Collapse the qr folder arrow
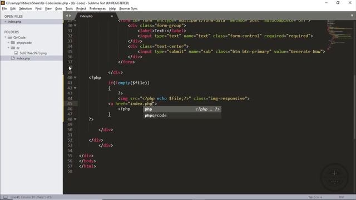 tap(8, 48)
